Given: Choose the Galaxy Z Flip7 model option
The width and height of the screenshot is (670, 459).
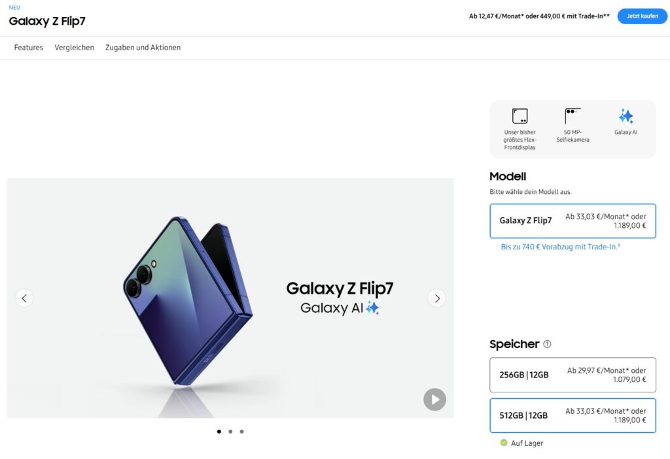Looking at the screenshot, I should [573, 221].
